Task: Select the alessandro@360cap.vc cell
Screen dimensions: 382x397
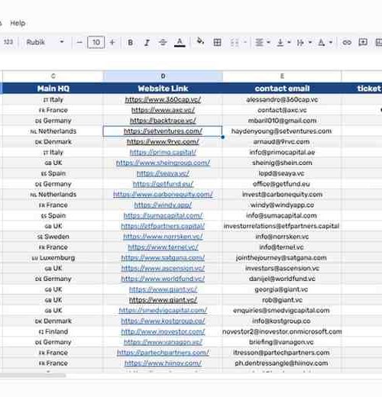Action: (x=282, y=99)
